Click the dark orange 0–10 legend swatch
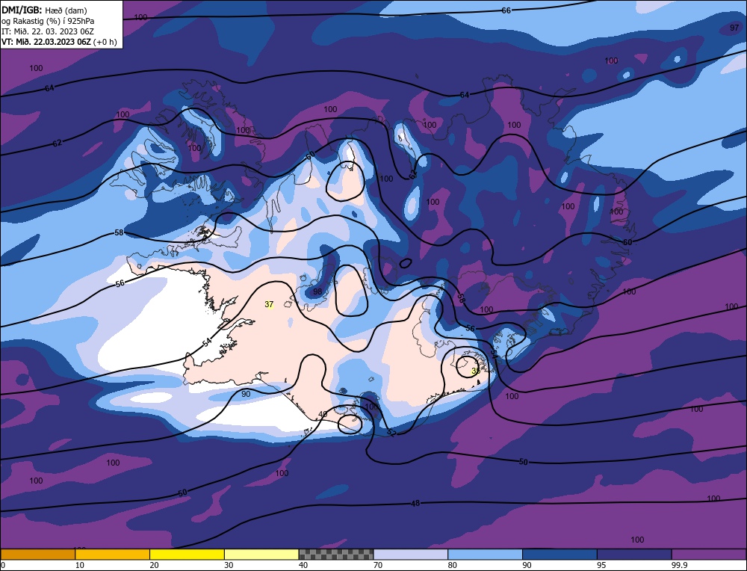 pyautogui.click(x=37, y=554)
